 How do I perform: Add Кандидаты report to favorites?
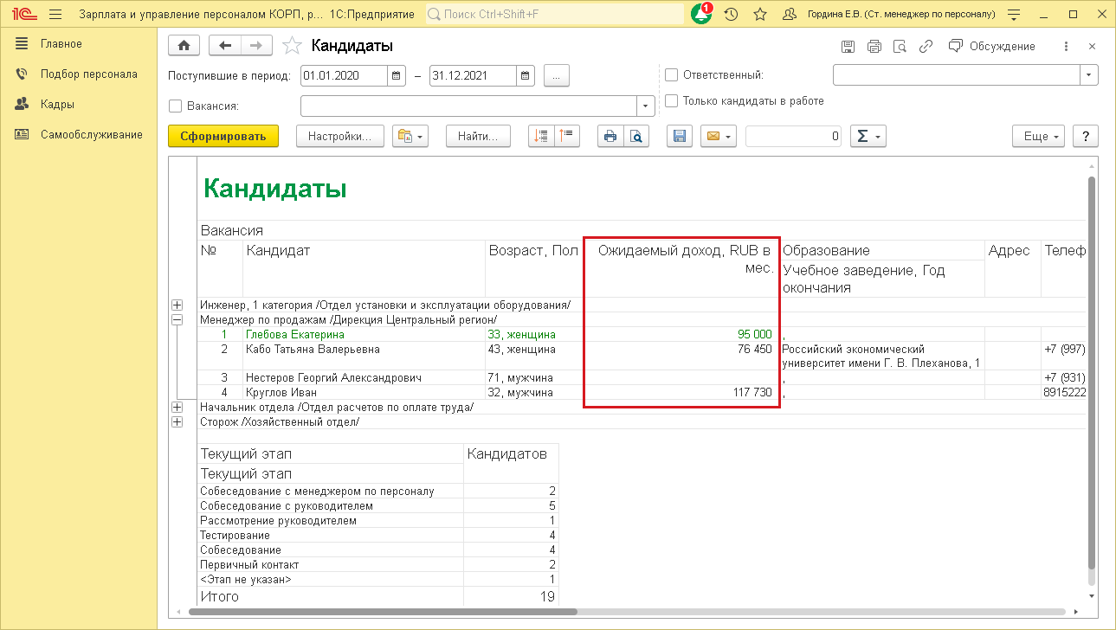click(x=293, y=46)
